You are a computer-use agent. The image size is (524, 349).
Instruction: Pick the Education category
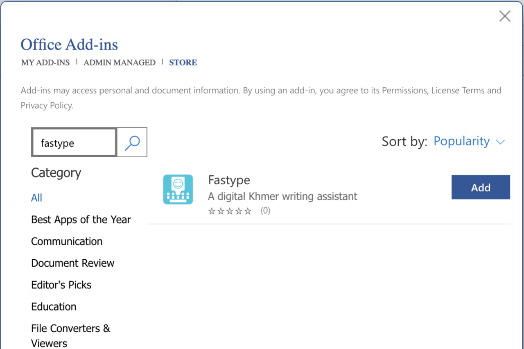54,306
